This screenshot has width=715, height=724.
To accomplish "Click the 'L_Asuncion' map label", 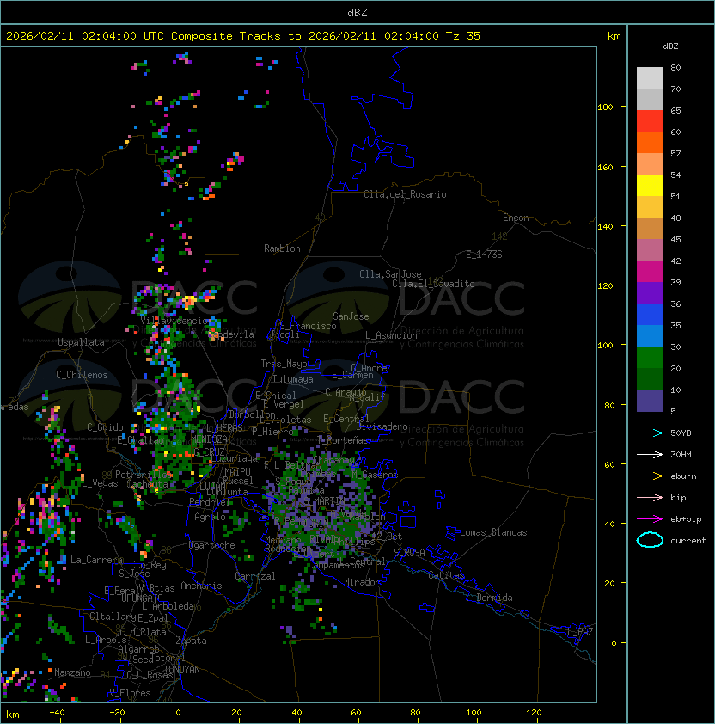I will point(391,335).
